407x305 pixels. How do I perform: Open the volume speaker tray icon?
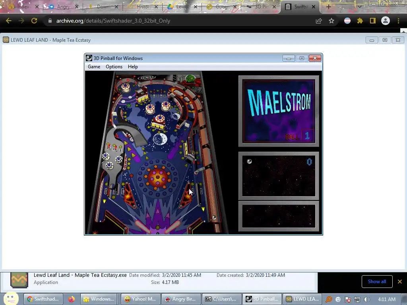[x=367, y=299]
